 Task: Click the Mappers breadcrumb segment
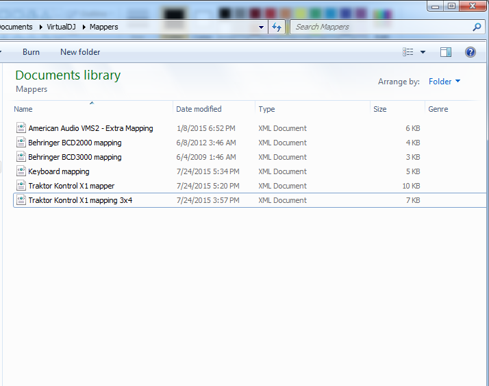point(104,27)
